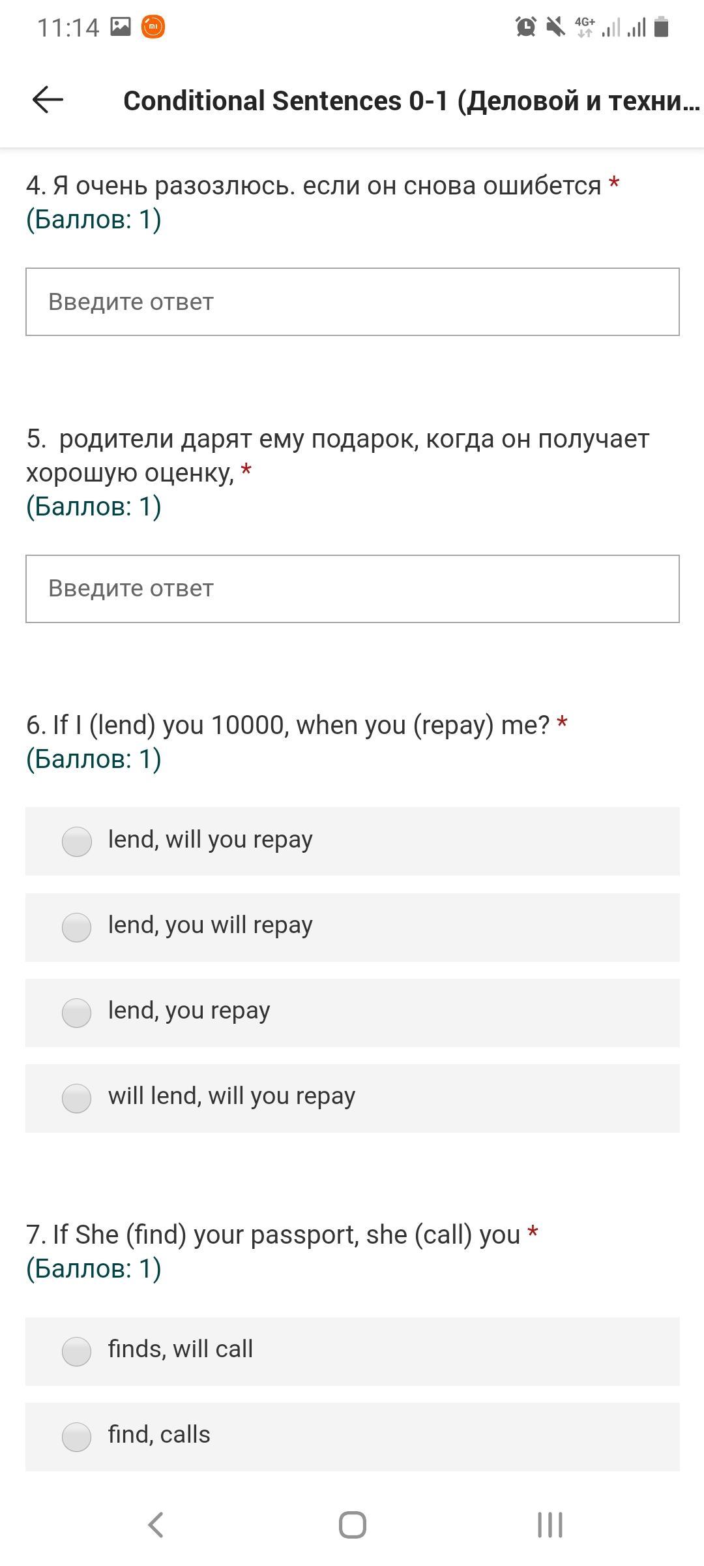This screenshot has height=1566, width=704.
Task: Tap the back arrow in header
Action: click(48, 100)
